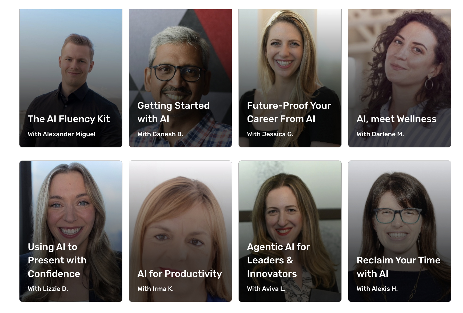
Task: Click the 'With Irma K.' instructor label
Action: tap(155, 289)
